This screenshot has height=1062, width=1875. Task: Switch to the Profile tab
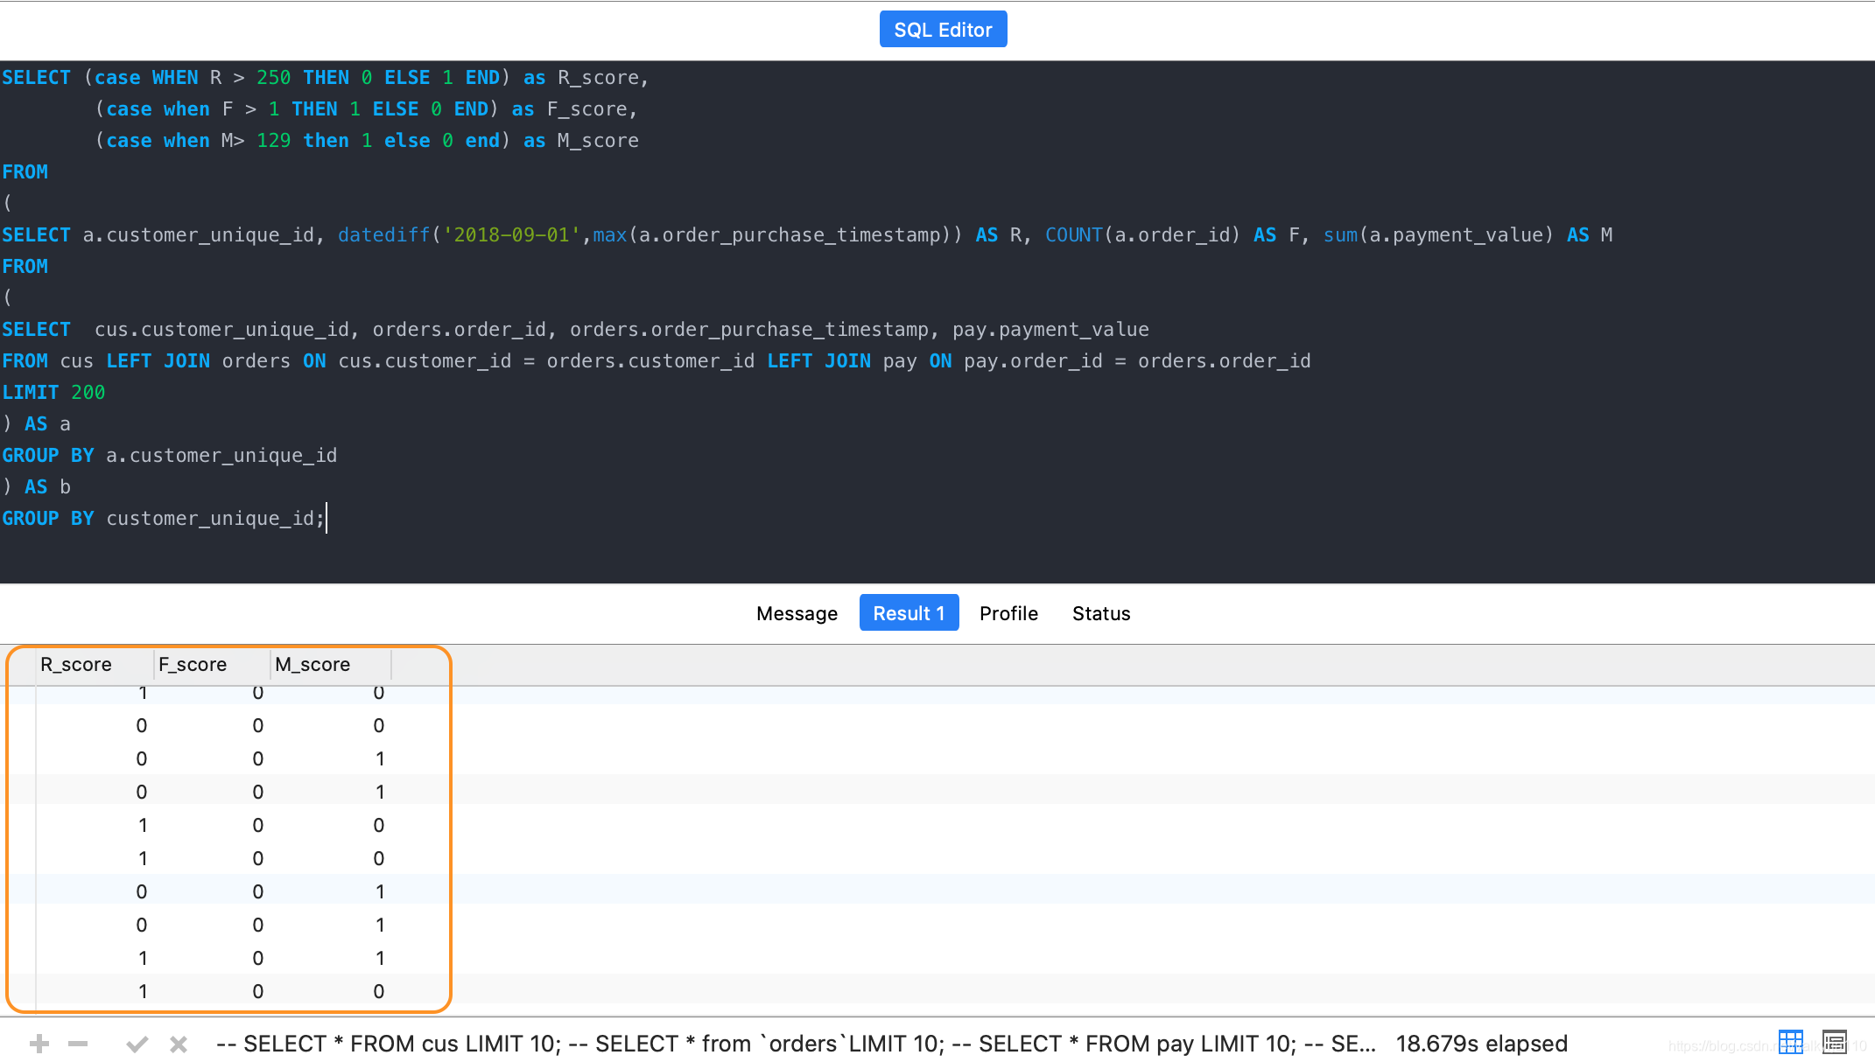coord(1007,611)
